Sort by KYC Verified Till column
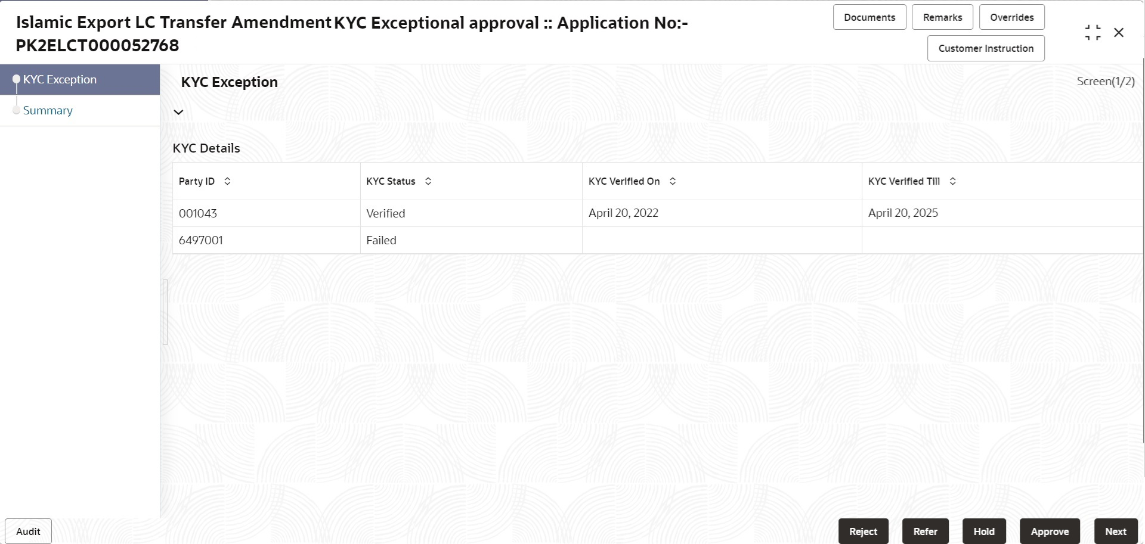Viewport: 1145px width, 544px height. (952, 181)
